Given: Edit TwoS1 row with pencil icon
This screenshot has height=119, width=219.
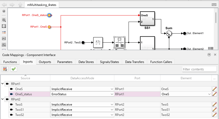Looking at the screenshot, I should point(215,109).
